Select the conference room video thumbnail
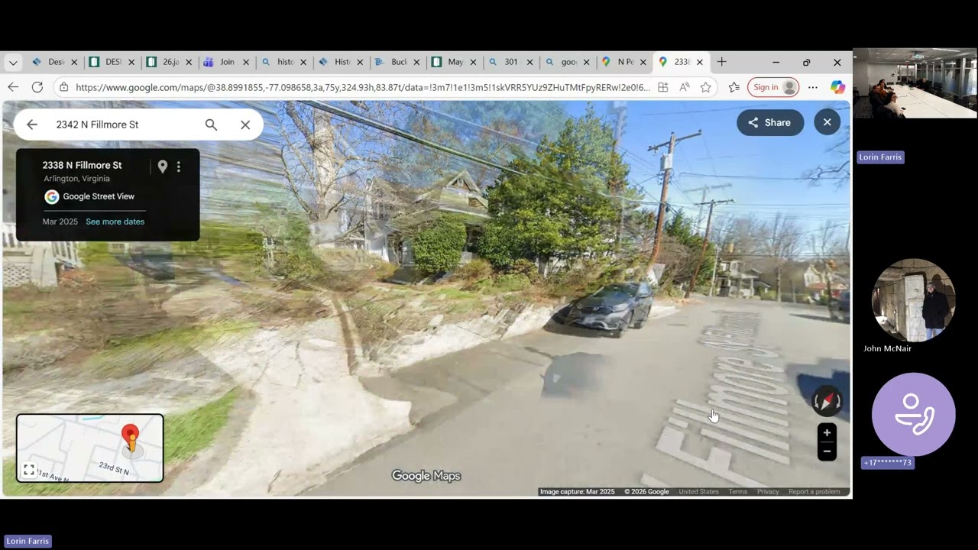 915,83
